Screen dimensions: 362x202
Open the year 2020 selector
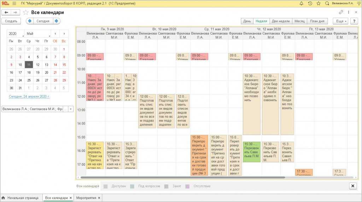(x=16, y=33)
